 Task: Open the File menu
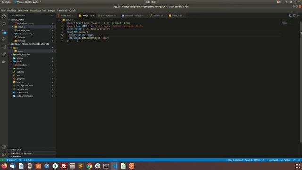pos(3,10)
